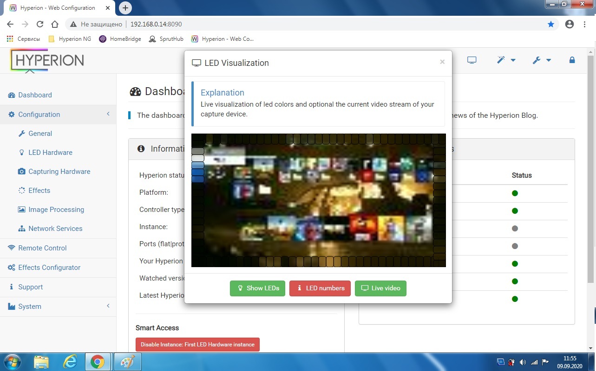Click the padlock icon in top navbar
The width and height of the screenshot is (596, 371).
pyautogui.click(x=572, y=60)
